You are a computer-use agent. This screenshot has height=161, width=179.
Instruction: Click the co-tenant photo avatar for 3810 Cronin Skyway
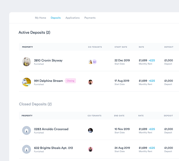point(90,62)
